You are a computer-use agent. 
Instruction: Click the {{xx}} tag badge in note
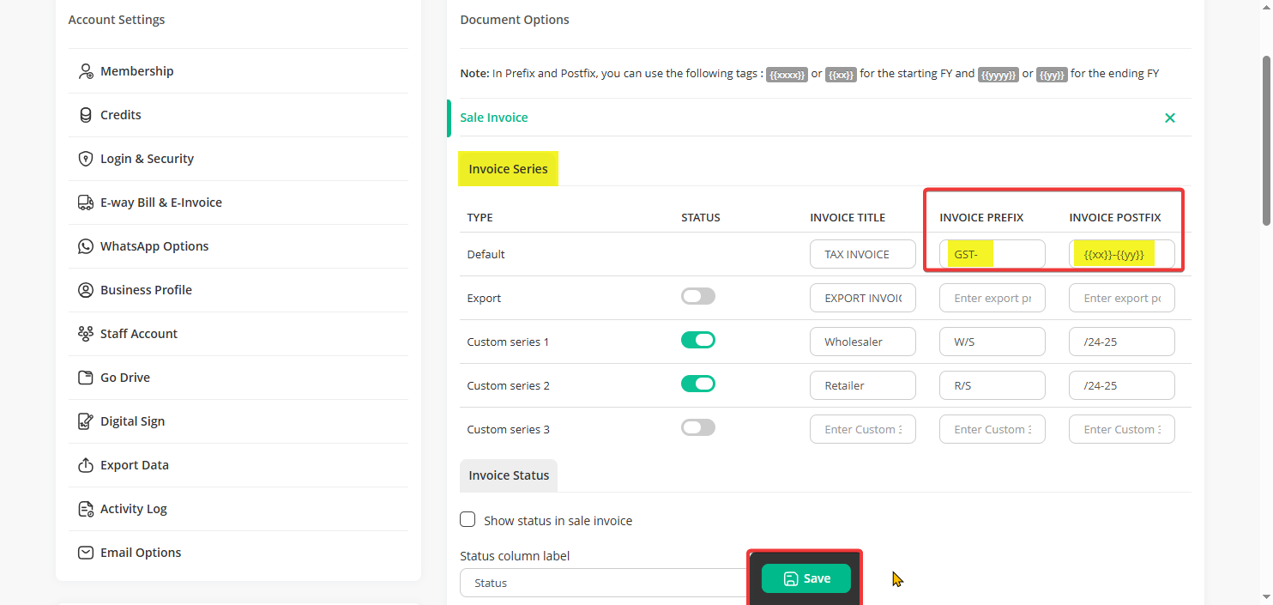(841, 75)
